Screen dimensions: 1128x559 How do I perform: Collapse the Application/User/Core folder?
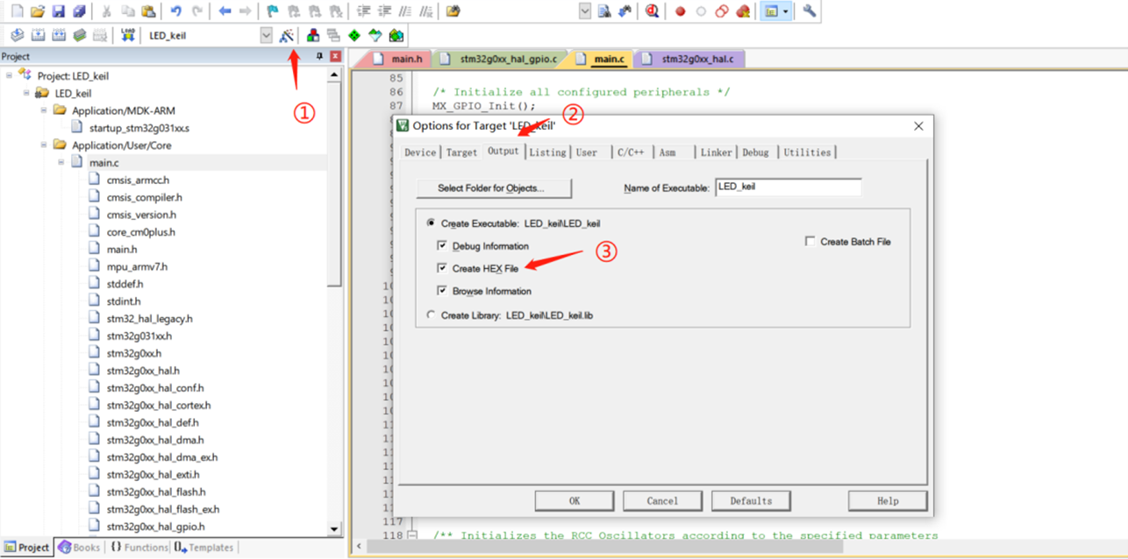[x=44, y=145]
